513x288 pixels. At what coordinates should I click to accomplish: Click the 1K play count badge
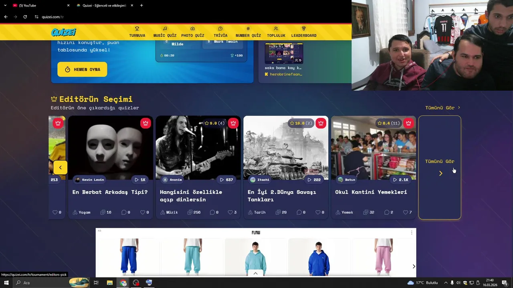(x=140, y=180)
